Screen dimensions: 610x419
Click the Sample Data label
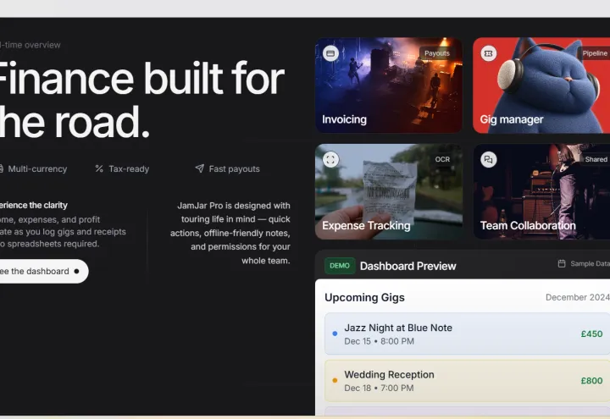pyautogui.click(x=590, y=263)
